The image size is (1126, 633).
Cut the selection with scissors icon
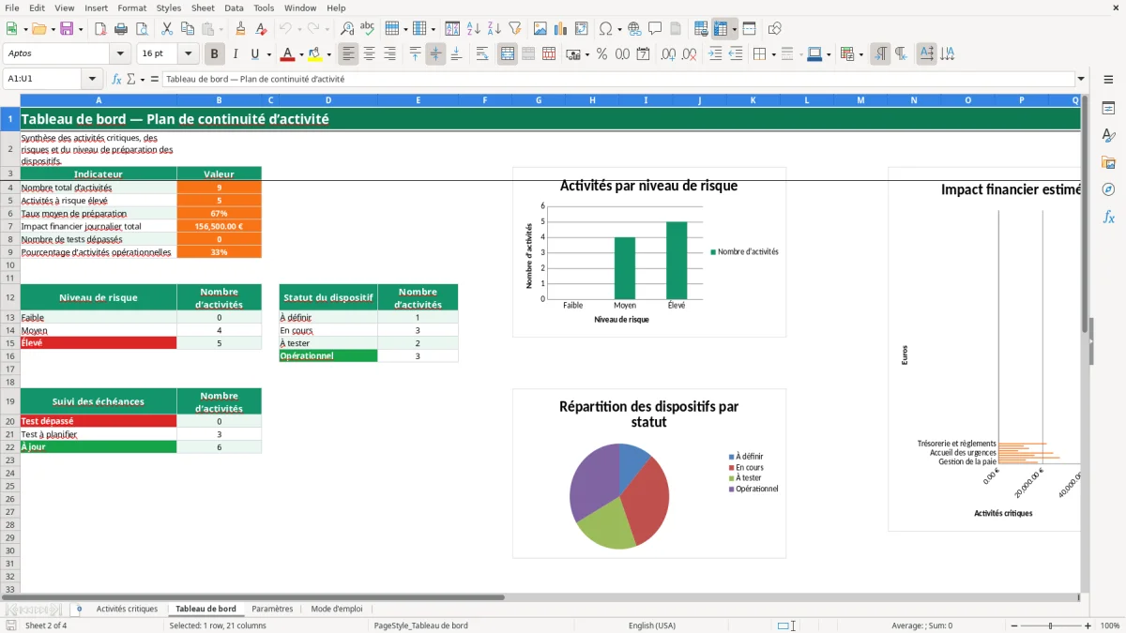[x=167, y=29]
